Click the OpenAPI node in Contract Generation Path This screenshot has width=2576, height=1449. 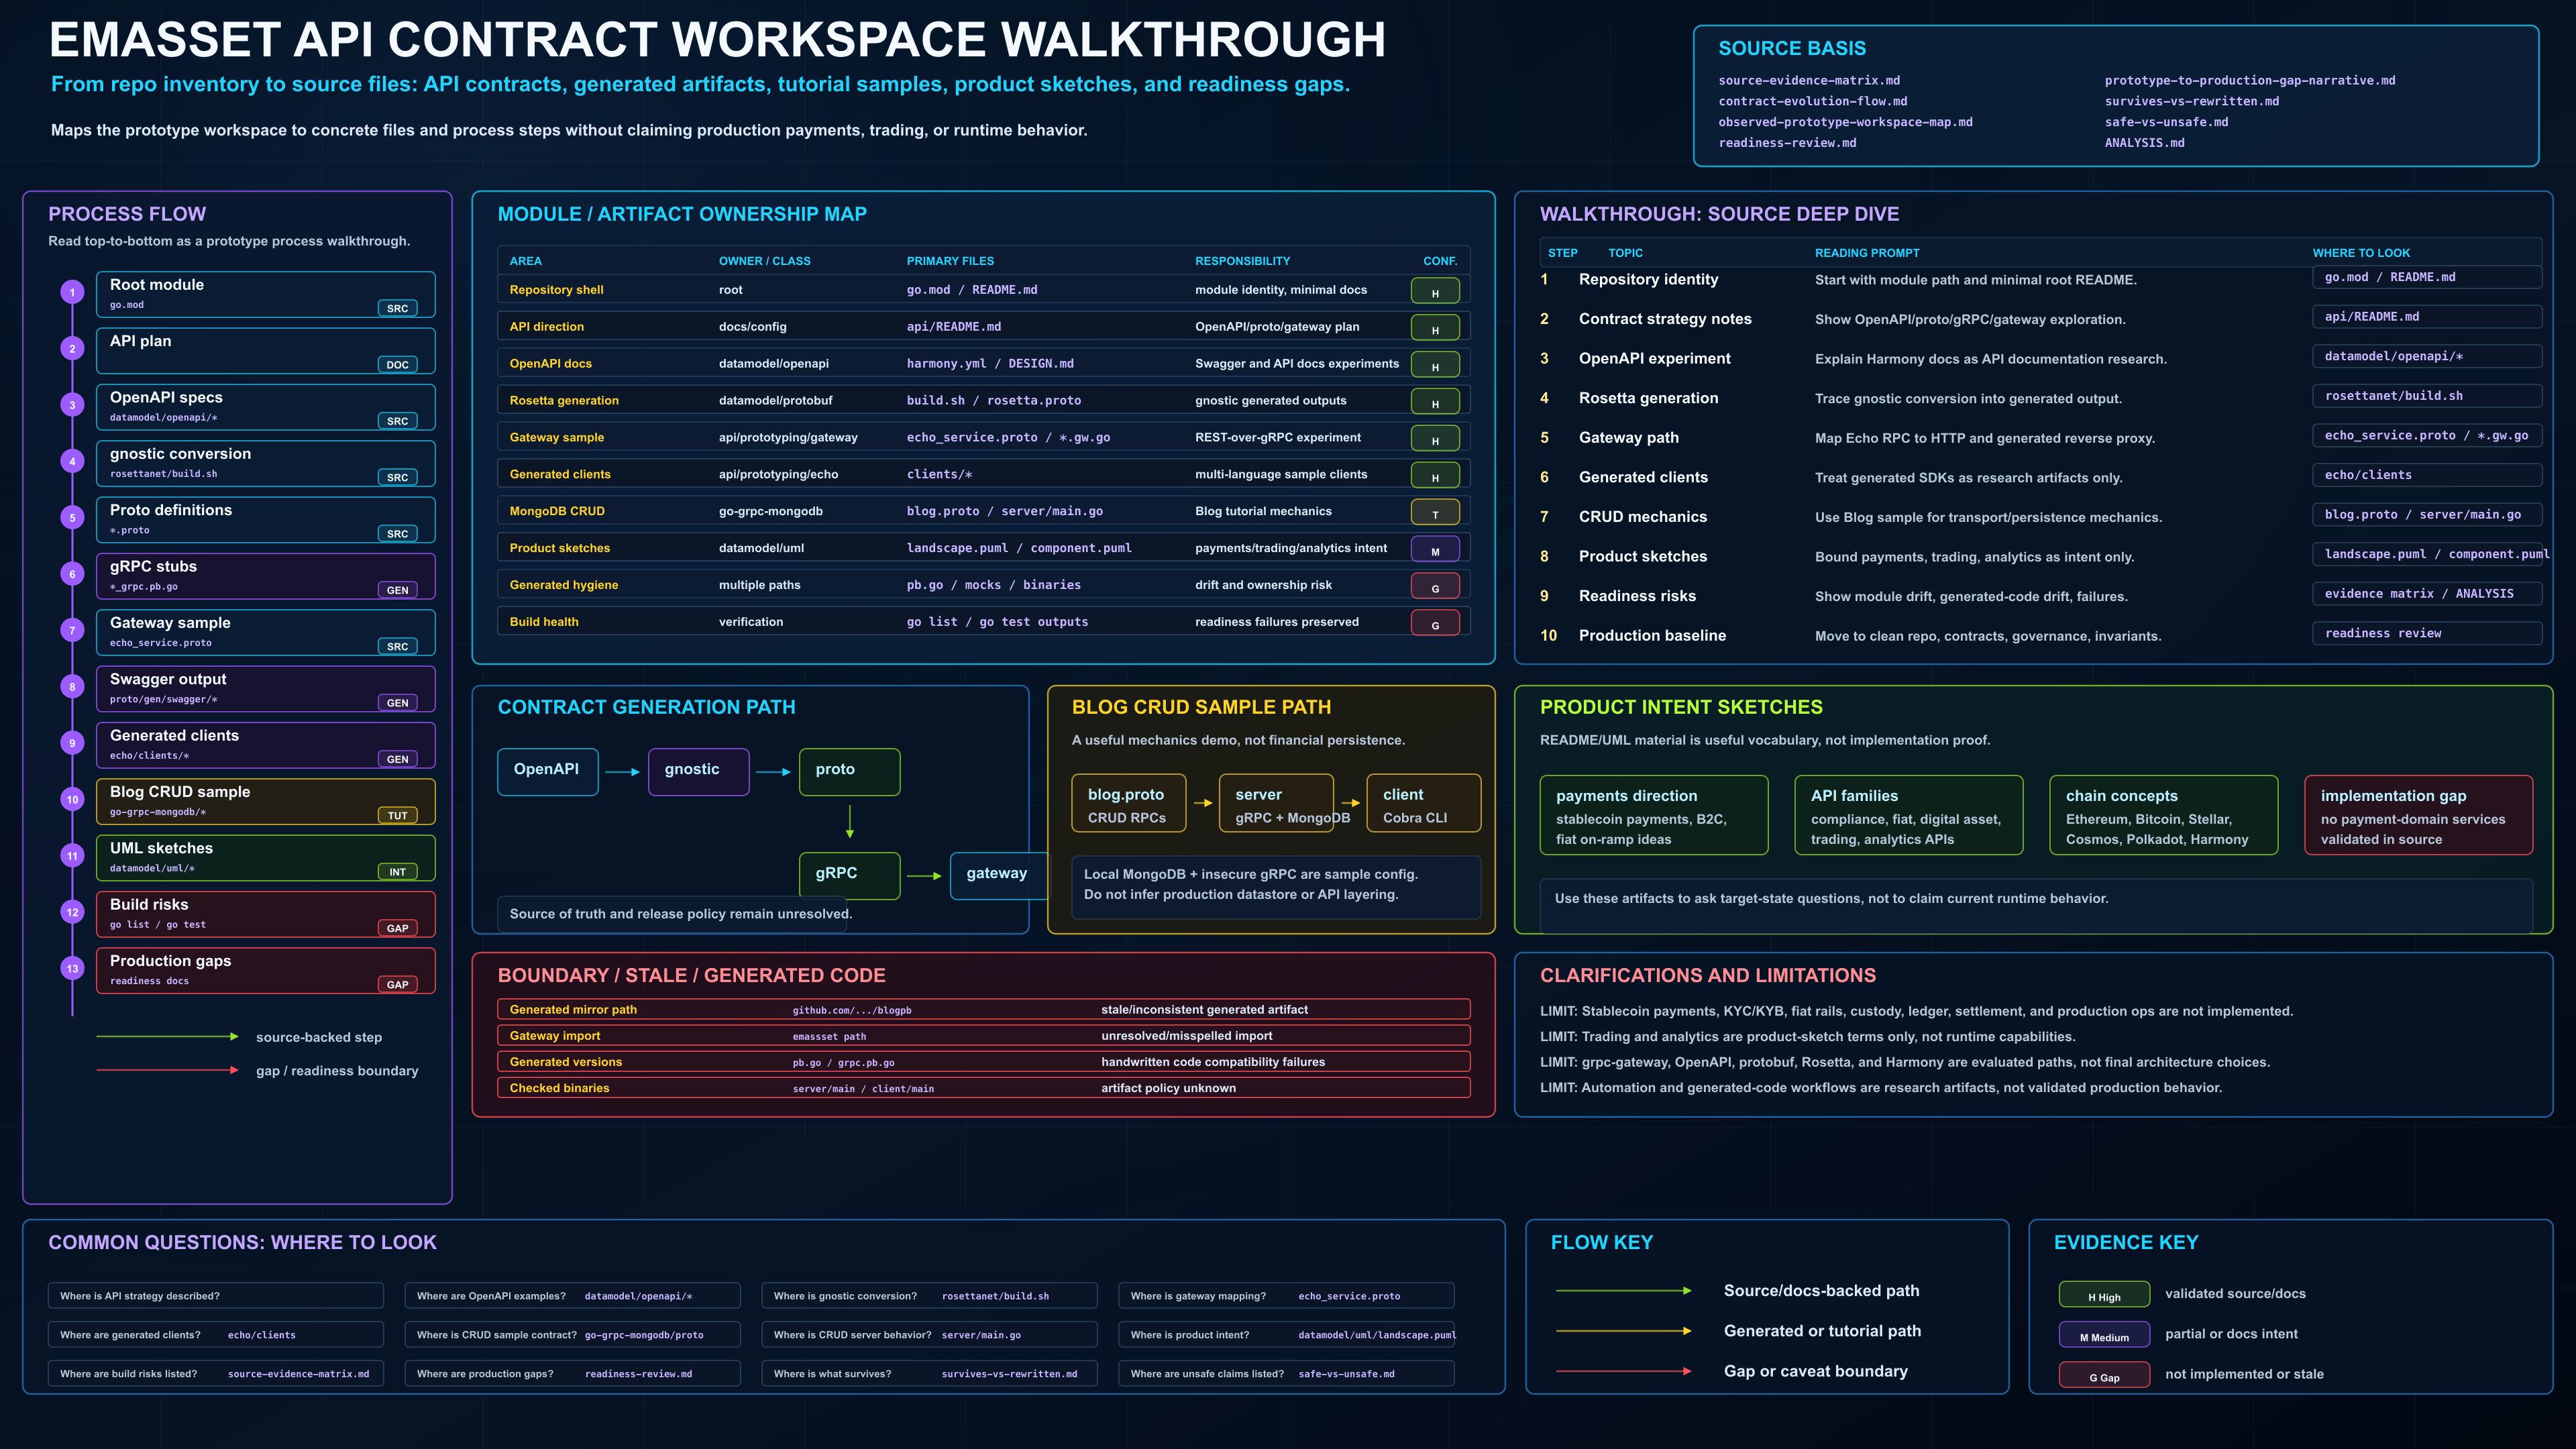point(548,771)
